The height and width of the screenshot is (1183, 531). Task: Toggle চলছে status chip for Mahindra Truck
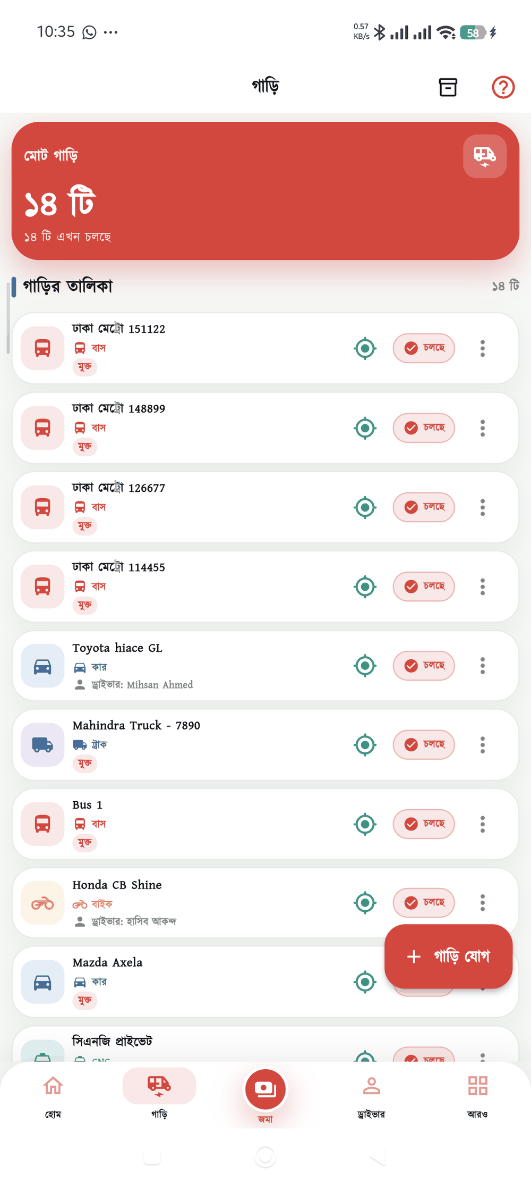pyautogui.click(x=424, y=745)
